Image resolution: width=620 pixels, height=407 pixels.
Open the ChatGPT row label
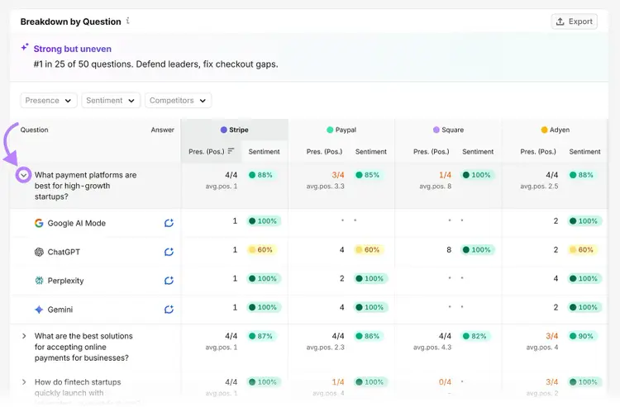coord(64,252)
